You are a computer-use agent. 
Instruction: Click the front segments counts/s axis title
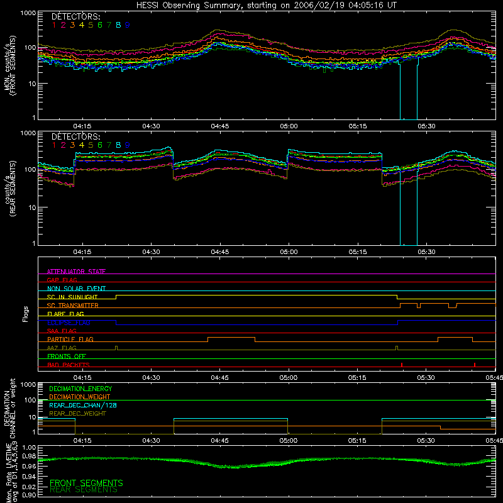9,65
